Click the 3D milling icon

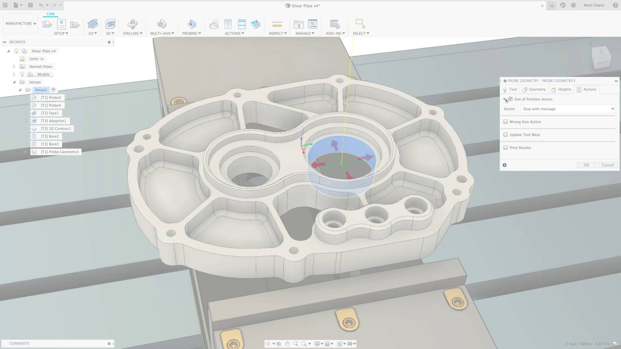110,24
